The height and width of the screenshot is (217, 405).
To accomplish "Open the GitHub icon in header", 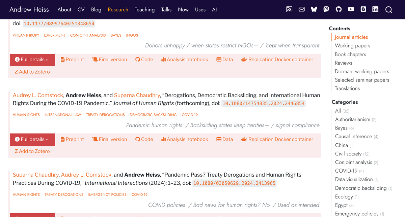I will click(x=339, y=9).
